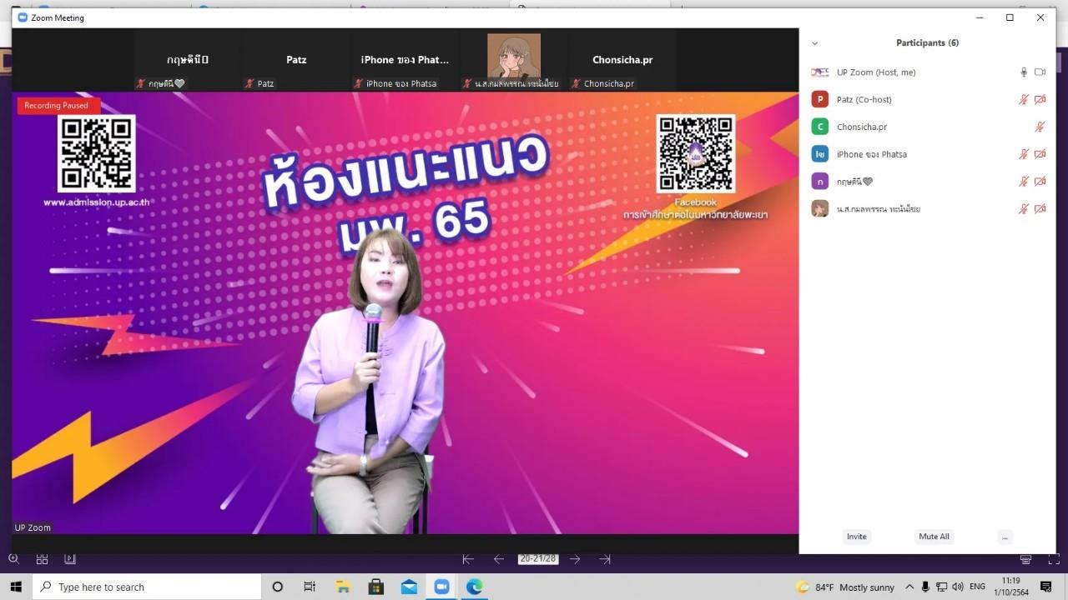The image size is (1068, 600).
Task: Click iPhone ของ Phatsa blue avatar
Action: 820,154
